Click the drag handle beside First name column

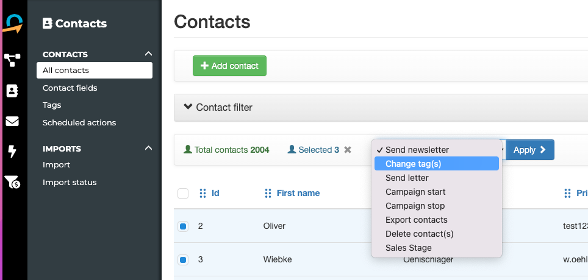(x=268, y=193)
